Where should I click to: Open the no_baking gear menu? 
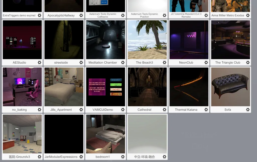(x=39, y=109)
